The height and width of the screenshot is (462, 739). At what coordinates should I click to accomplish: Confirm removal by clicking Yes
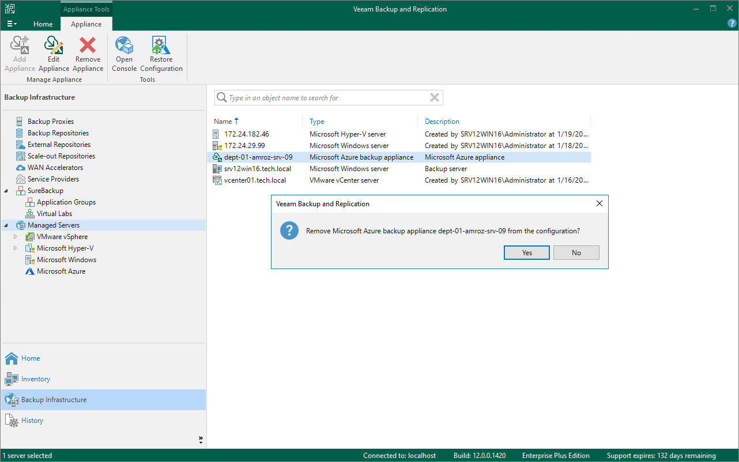(x=527, y=253)
